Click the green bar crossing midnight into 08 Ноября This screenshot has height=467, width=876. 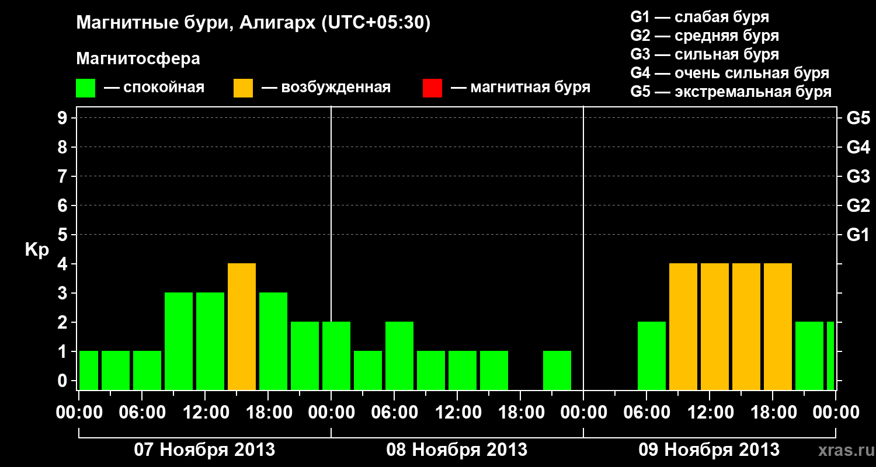coord(336,356)
